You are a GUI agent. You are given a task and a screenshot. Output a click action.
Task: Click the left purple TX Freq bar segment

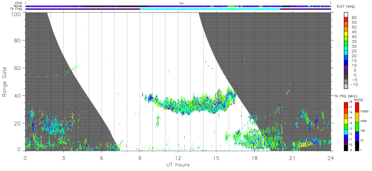[83, 9]
